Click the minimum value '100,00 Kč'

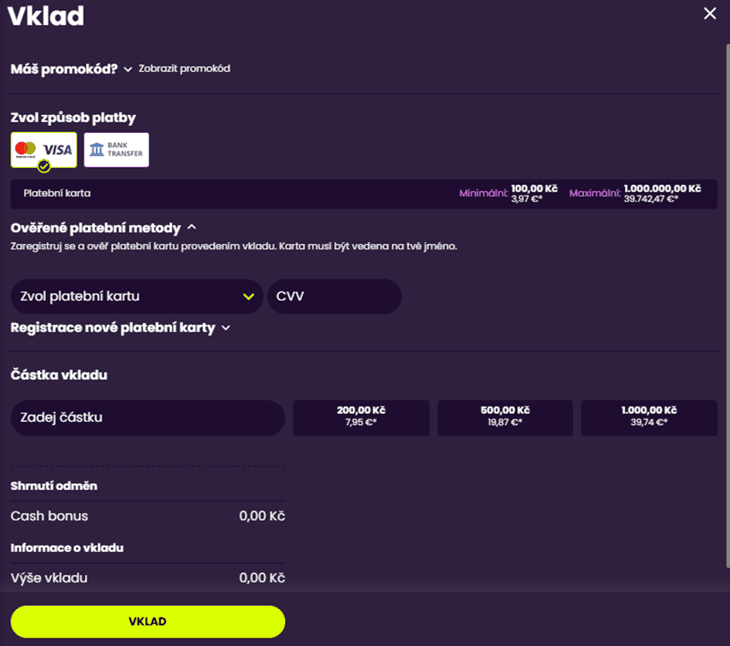click(x=534, y=189)
